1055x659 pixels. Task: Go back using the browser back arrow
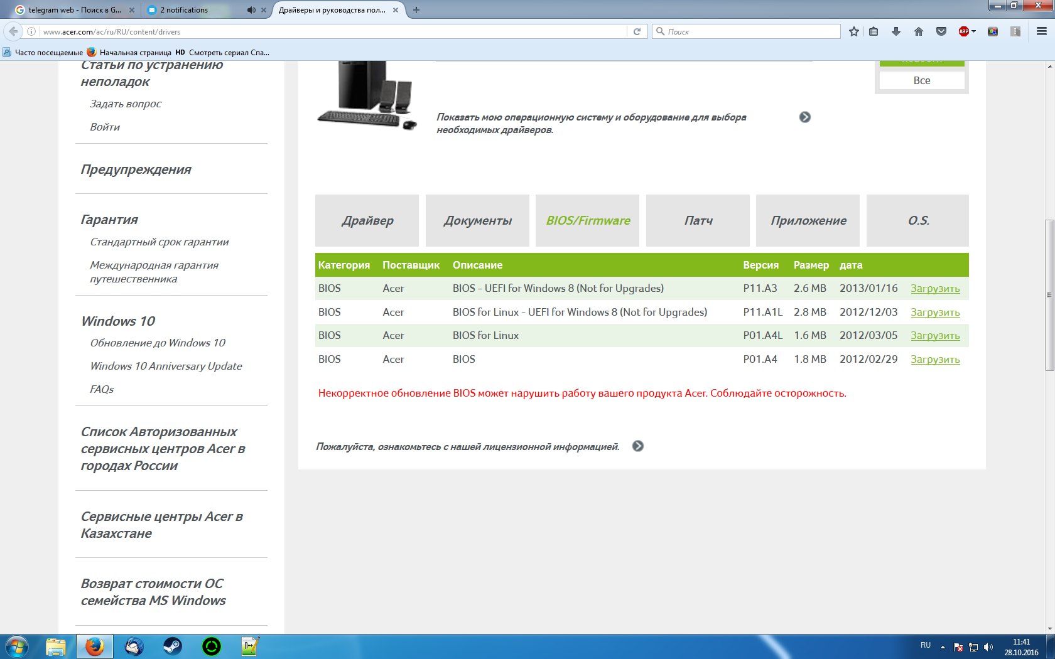tap(14, 31)
